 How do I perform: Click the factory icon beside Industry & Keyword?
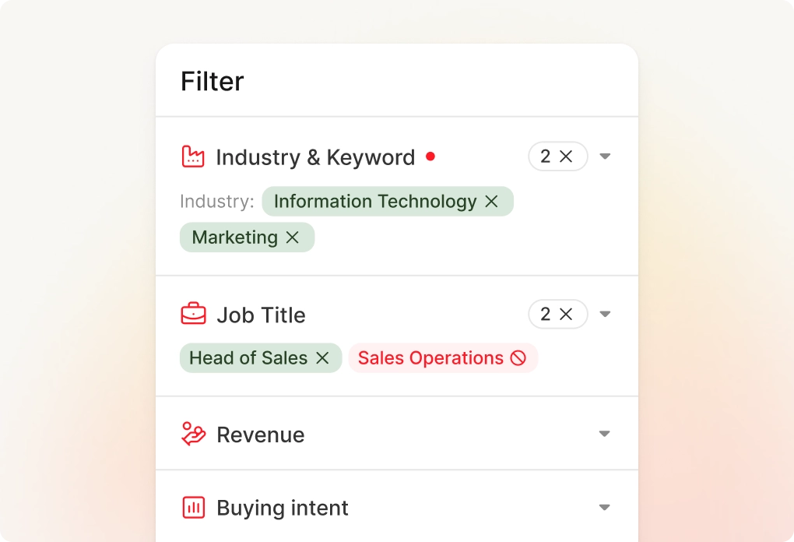192,157
